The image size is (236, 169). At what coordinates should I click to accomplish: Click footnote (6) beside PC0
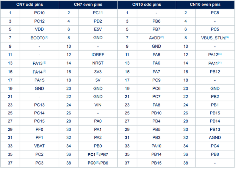(x=98, y=162)
